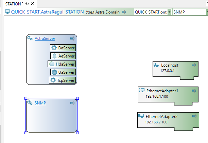This screenshot has height=143, width=208.
Task: Click the DaServer gear icon
Action: tap(54, 48)
